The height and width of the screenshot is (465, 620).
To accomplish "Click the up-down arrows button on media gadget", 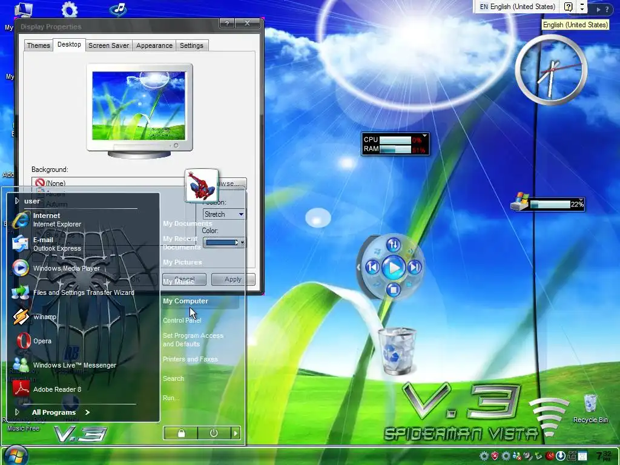I will click(393, 245).
